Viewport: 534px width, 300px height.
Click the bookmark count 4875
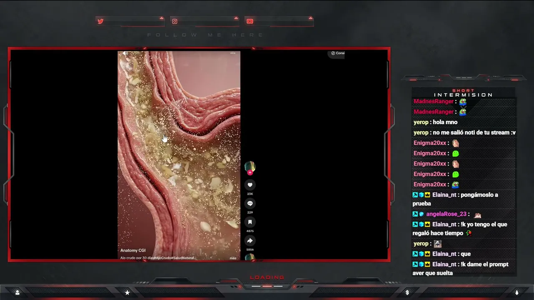[250, 231]
